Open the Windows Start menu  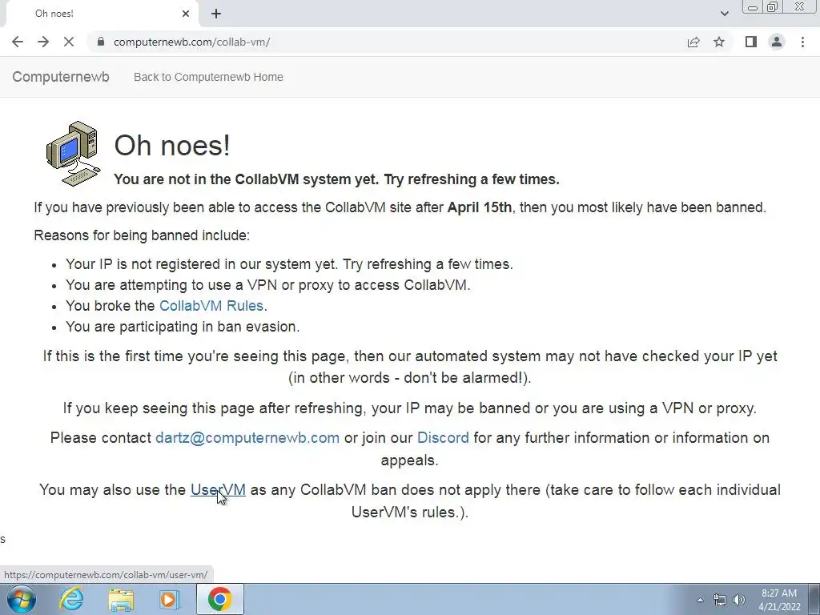click(22, 599)
